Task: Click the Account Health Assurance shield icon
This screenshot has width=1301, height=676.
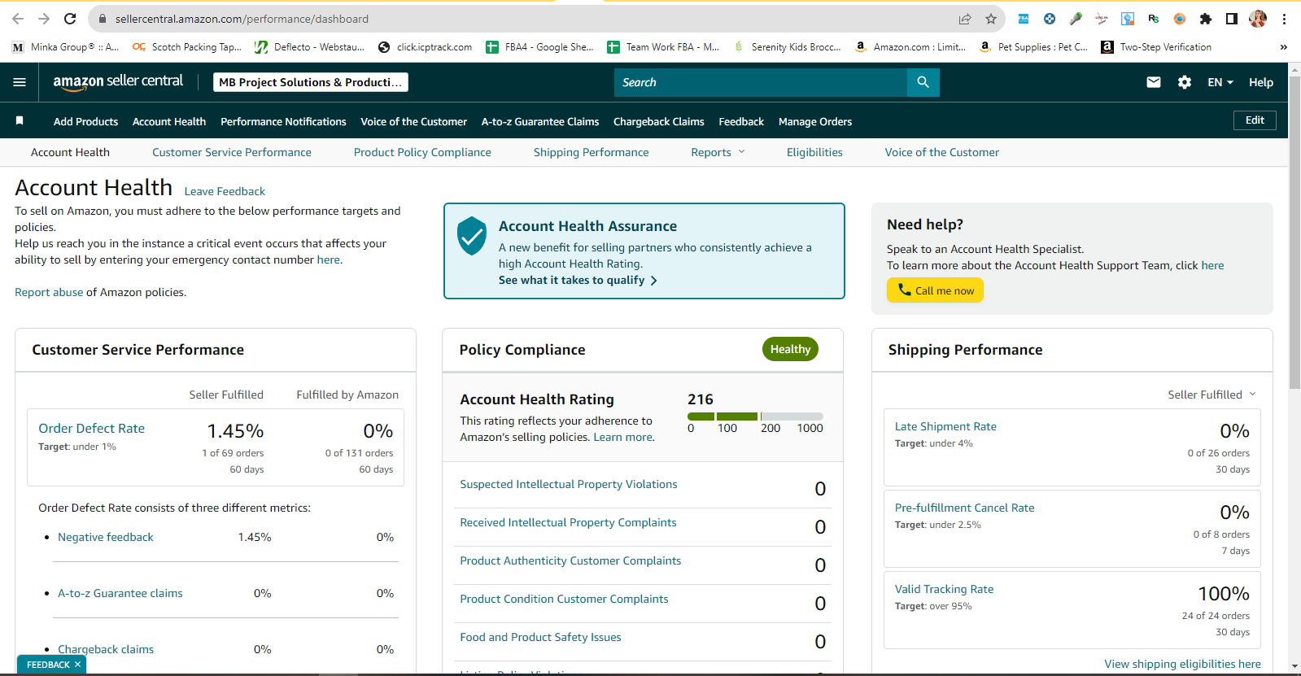Action: pos(471,236)
